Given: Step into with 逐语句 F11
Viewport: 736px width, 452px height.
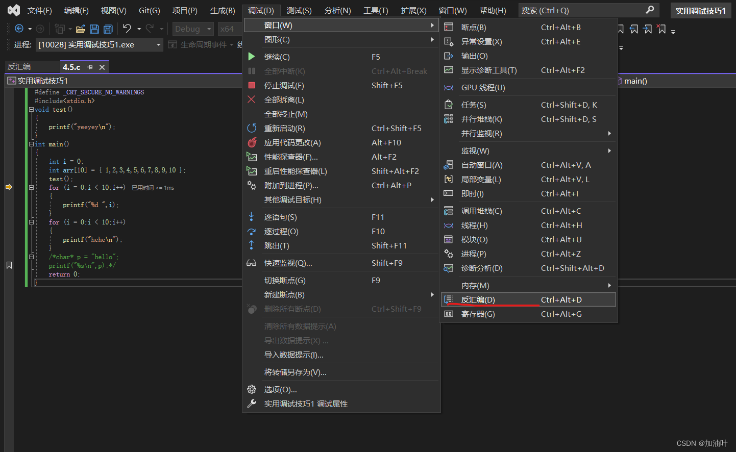Looking at the screenshot, I should (x=341, y=217).
